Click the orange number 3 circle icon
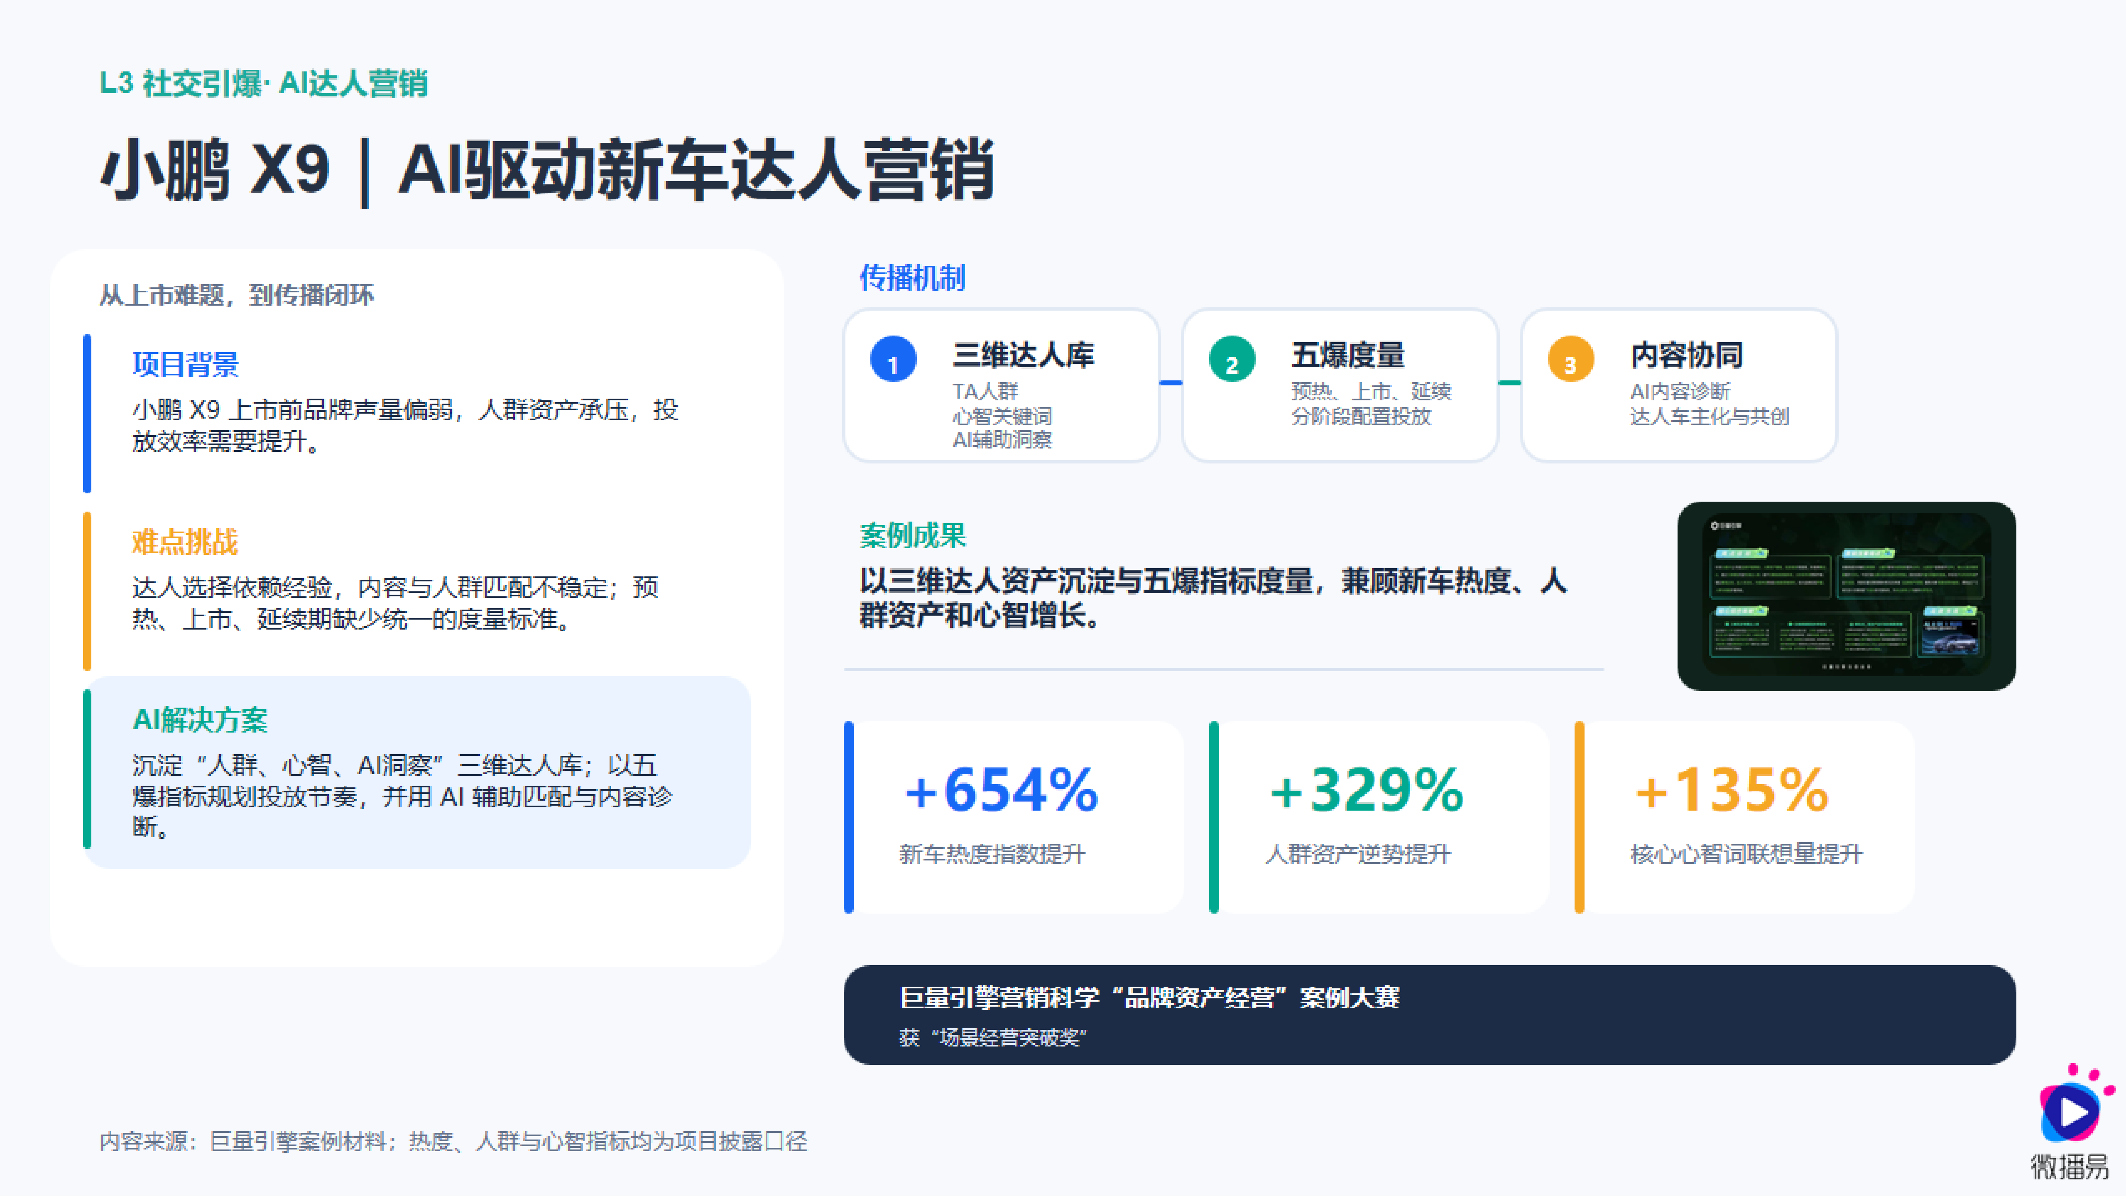2126x1196 pixels. (1570, 359)
